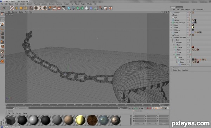Collapse the Chompa with Chain group
211x128 pixels.
[x=171, y=38]
